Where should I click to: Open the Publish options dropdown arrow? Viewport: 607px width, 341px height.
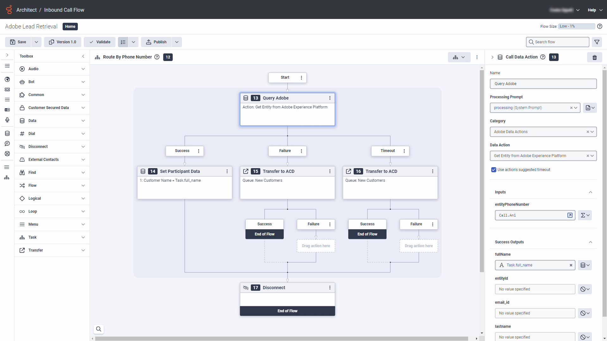click(x=177, y=42)
